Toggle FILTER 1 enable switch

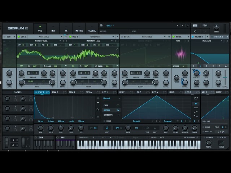coord(192,37)
